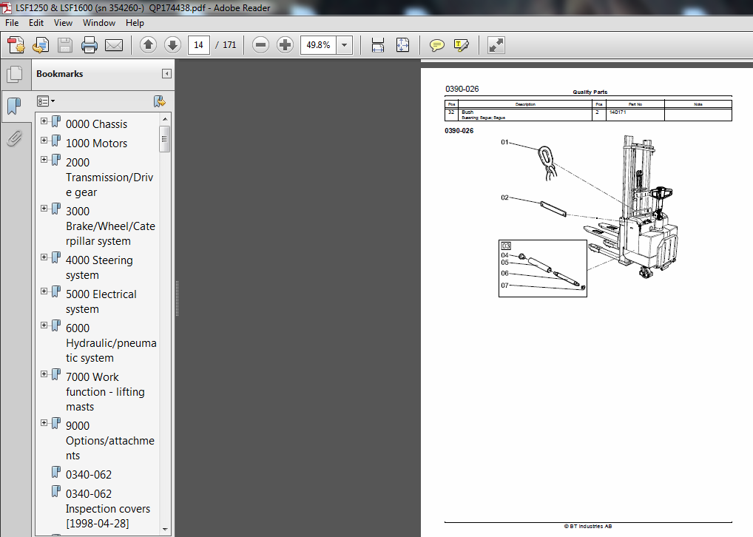This screenshot has height=537, width=753.
Task: Go to previous page with up arrow
Action: pyautogui.click(x=148, y=45)
